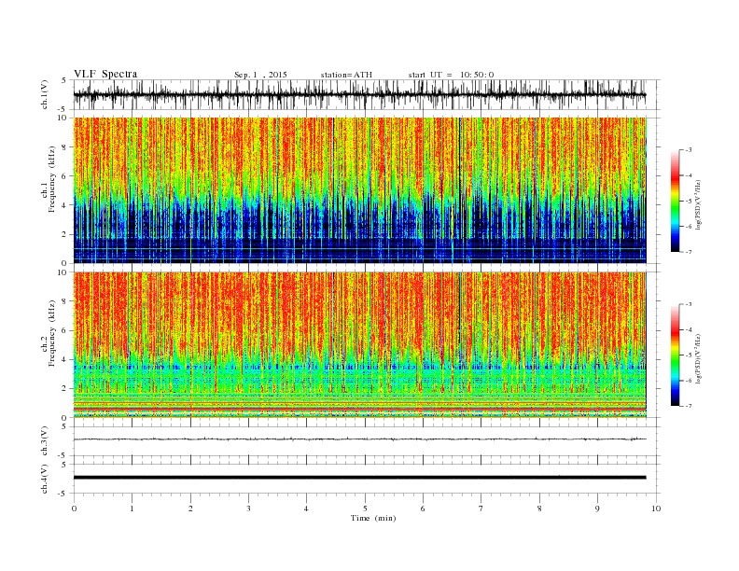Select the "-3" tick on ch.1 colorbar
Image resolution: width=739 pixels, height=571 pixels.
(689, 150)
